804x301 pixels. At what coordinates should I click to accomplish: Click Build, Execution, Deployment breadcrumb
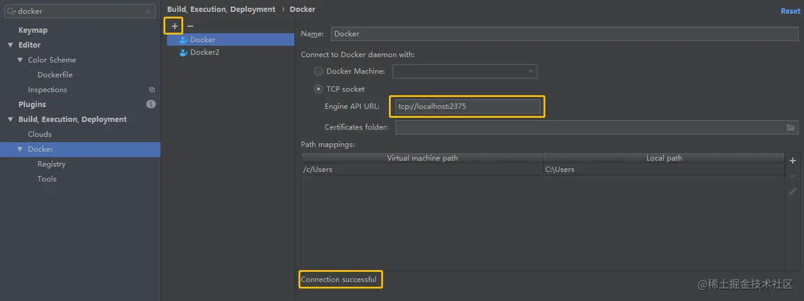221,10
